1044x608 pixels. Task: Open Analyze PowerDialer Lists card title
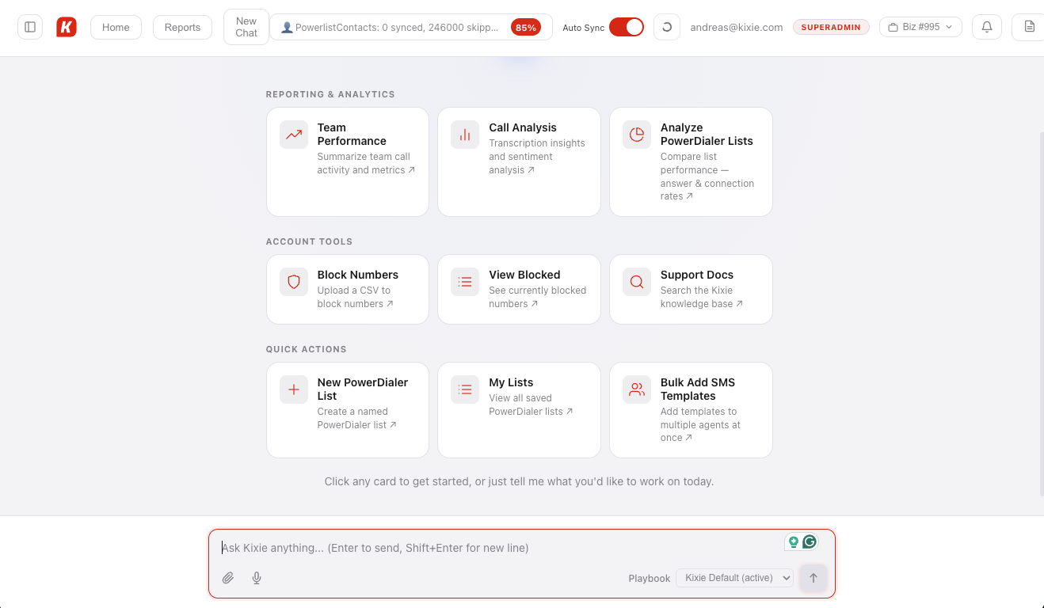(x=707, y=134)
